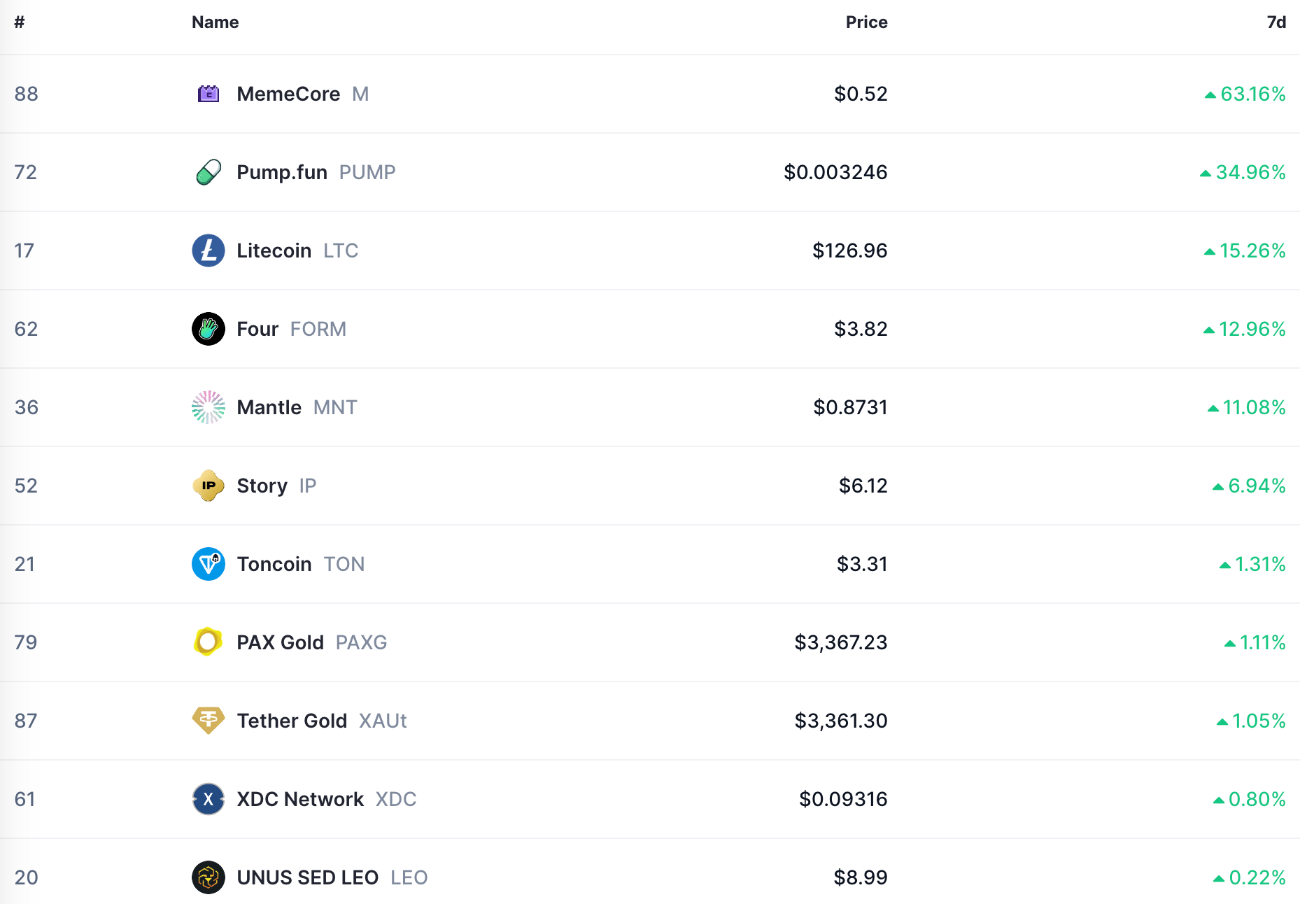Click the PAX Gold price $3,367.23
The height and width of the screenshot is (904, 1300).
coord(841,642)
